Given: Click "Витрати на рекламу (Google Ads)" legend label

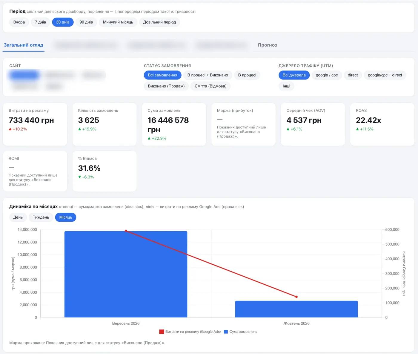Looking at the screenshot, I should point(193,332).
